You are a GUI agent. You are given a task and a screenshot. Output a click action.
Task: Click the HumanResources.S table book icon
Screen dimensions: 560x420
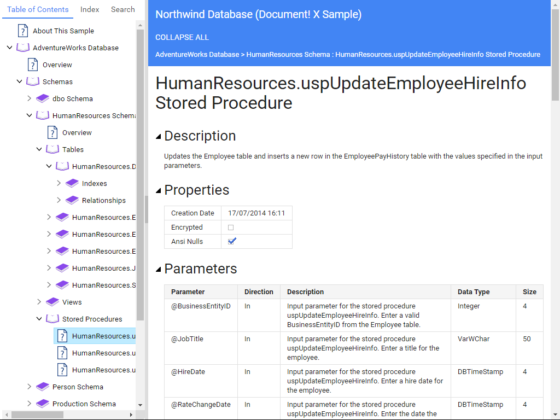click(x=62, y=285)
